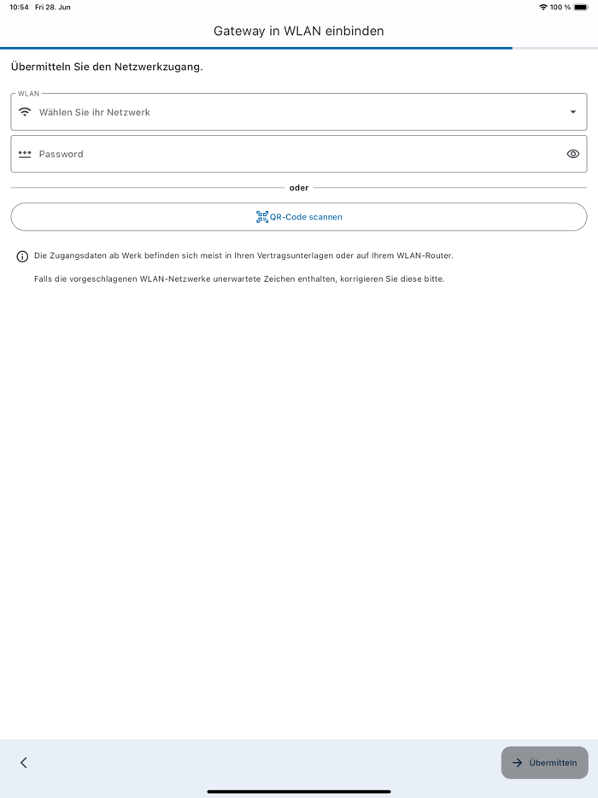Click the blue progress bar under the title
Screen dimensions: 598x798
256,48
